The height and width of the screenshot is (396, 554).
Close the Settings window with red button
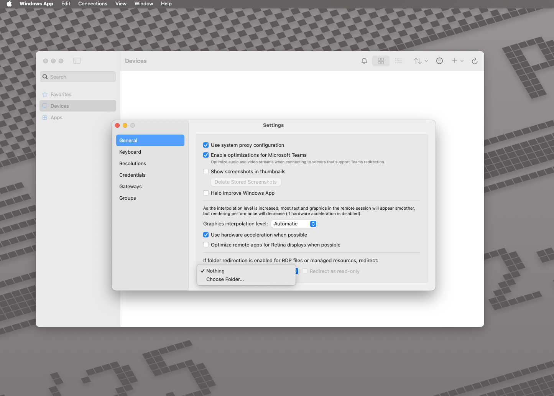click(x=117, y=125)
